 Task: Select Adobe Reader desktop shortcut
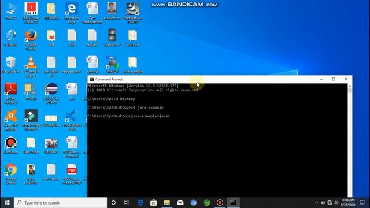pos(10,94)
